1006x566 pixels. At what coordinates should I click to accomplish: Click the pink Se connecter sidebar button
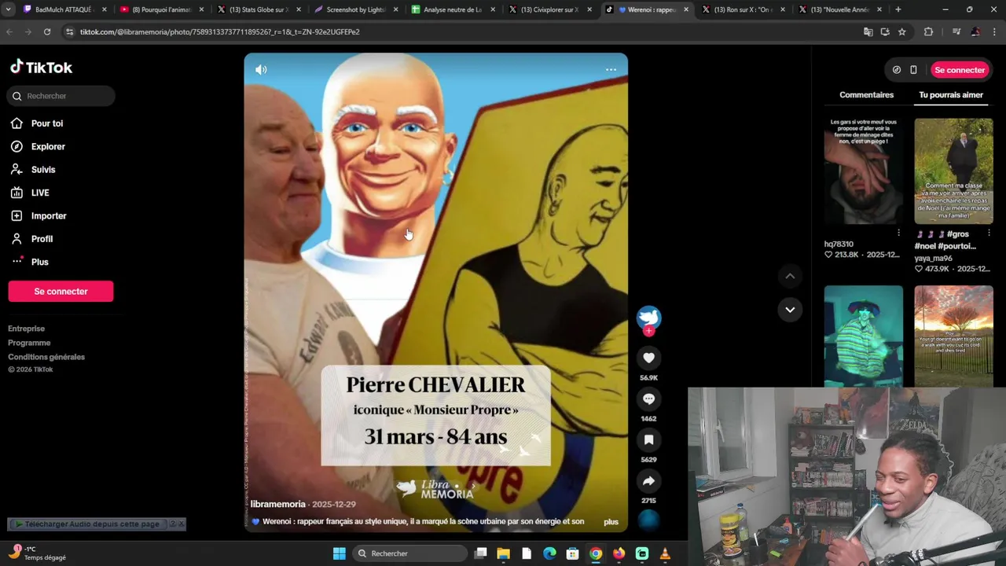click(x=61, y=291)
